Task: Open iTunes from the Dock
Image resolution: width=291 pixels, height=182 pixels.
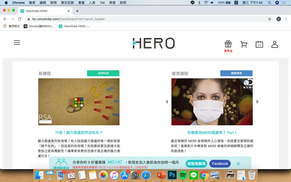Action: [114, 175]
